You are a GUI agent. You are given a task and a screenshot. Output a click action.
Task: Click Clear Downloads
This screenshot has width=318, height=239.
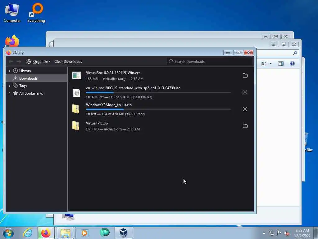click(x=68, y=61)
